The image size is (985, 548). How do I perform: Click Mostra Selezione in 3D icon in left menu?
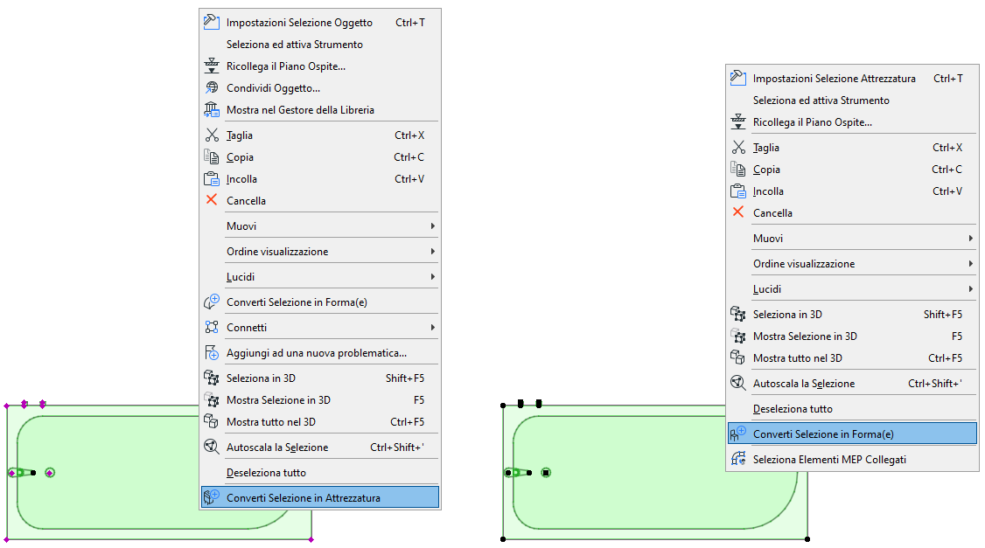(x=211, y=400)
